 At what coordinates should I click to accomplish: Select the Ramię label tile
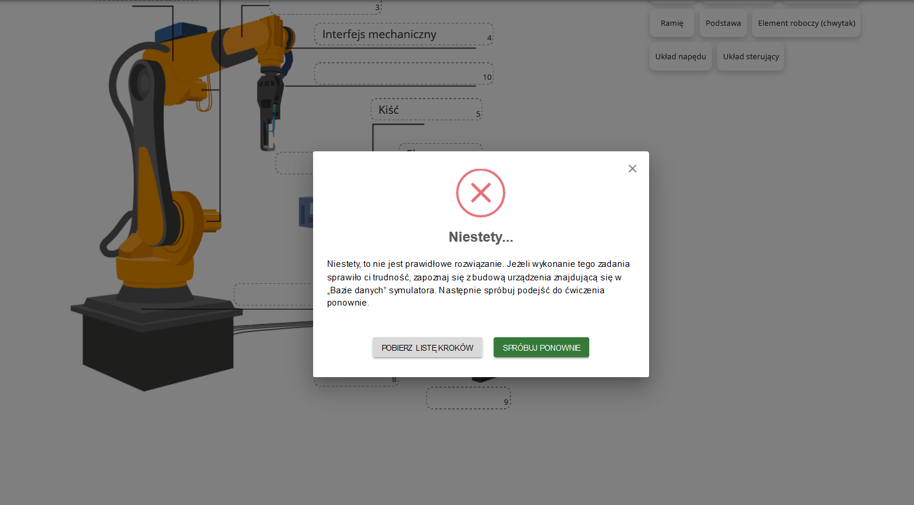click(671, 23)
